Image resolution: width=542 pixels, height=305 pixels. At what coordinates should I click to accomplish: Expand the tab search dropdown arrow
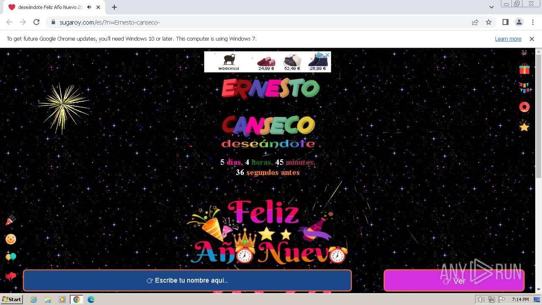[x=492, y=7]
